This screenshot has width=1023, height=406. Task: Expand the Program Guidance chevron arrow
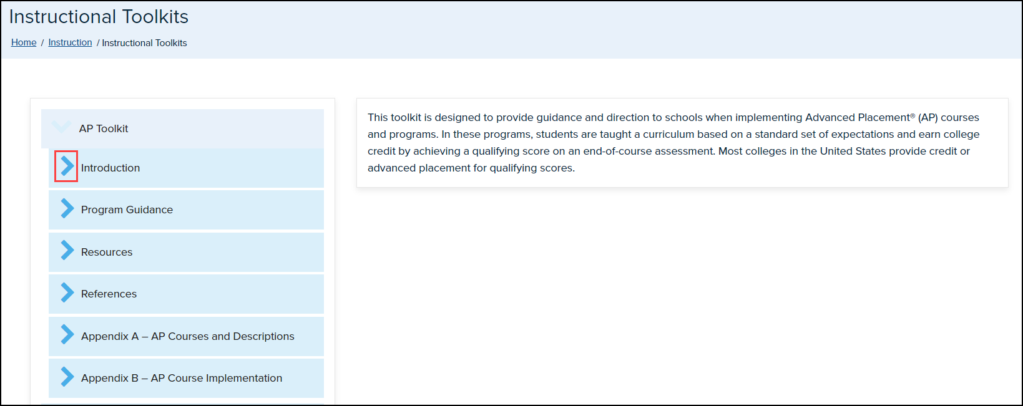tap(67, 209)
